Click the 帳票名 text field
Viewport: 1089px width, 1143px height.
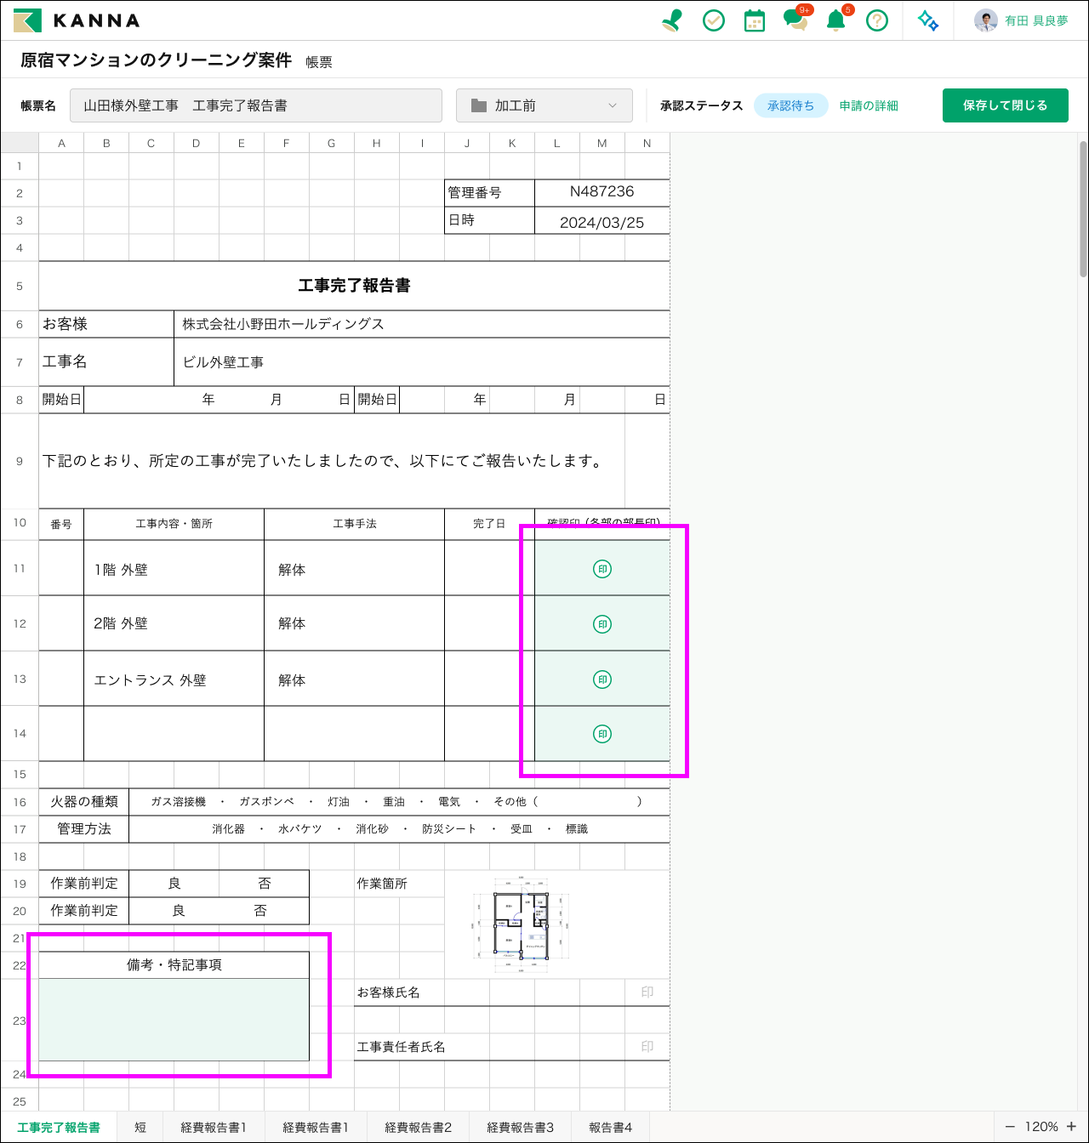click(x=255, y=105)
